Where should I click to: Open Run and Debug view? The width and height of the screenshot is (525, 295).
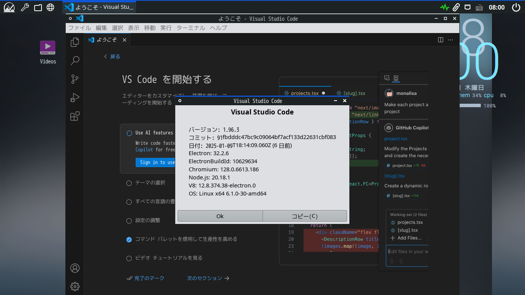tap(75, 98)
